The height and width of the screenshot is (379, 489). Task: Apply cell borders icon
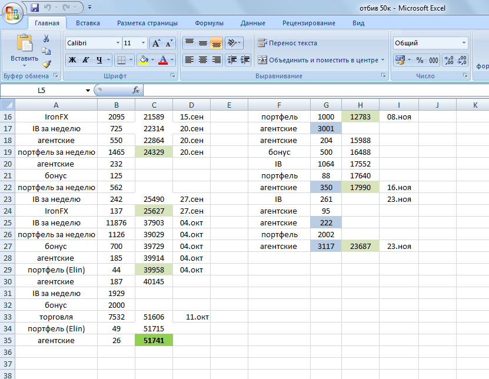coord(121,60)
